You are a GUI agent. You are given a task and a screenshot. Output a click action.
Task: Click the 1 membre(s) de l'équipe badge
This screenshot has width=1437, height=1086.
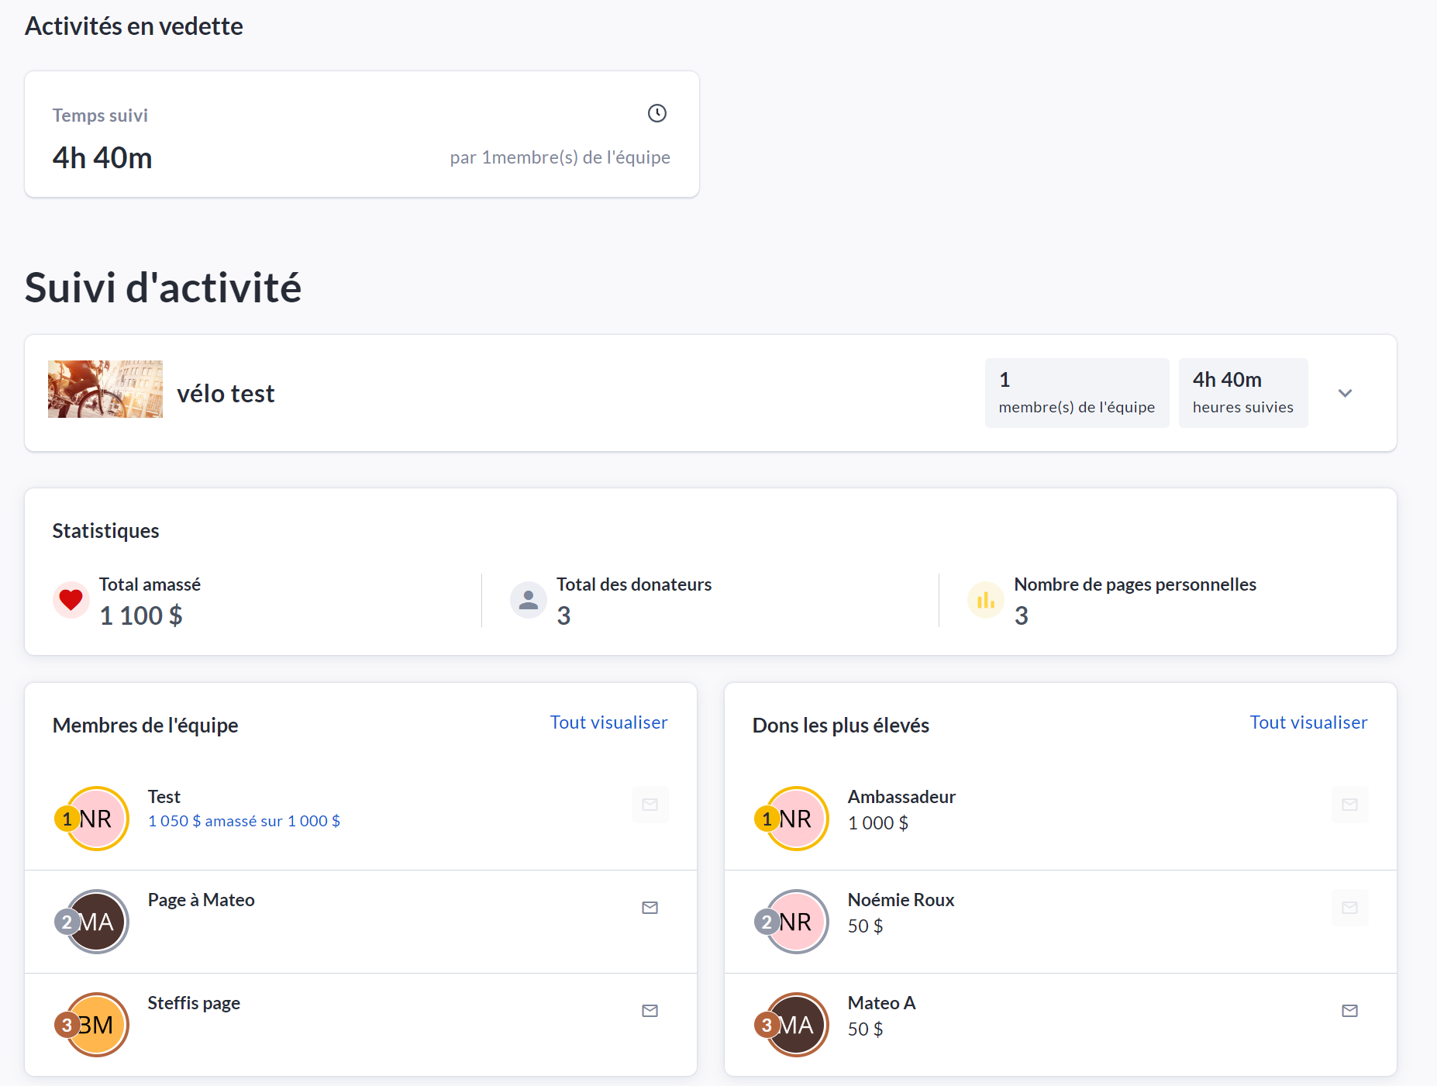click(x=1076, y=393)
